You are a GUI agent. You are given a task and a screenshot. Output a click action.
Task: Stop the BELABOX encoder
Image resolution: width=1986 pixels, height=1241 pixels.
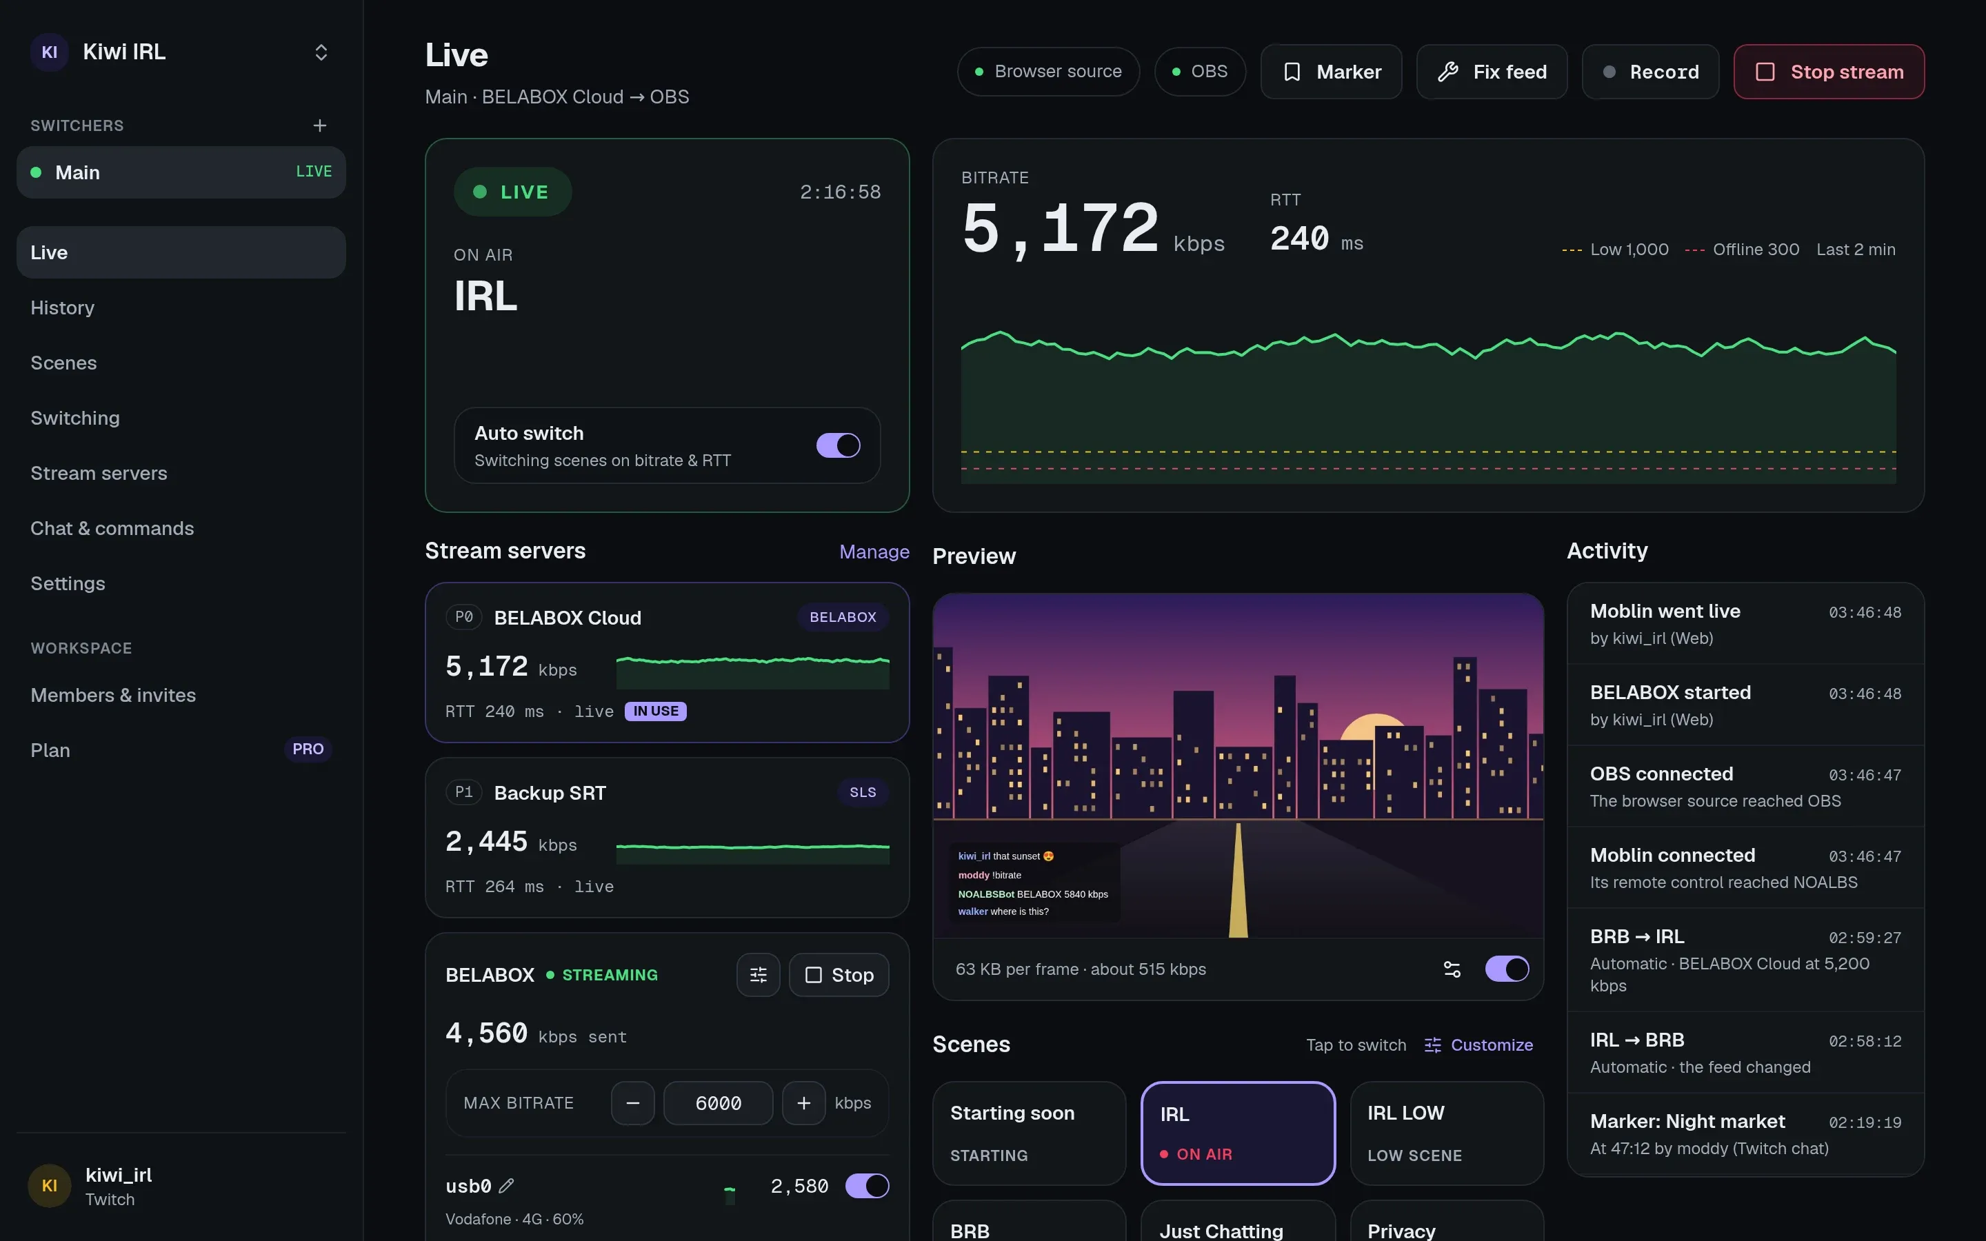click(839, 975)
